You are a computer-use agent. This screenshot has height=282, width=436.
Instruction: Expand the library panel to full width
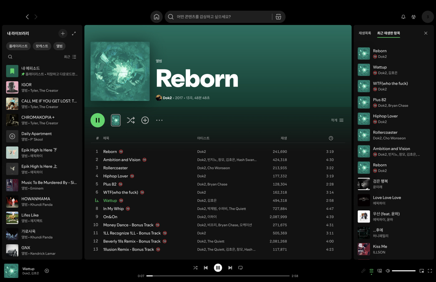pyautogui.click(x=74, y=33)
